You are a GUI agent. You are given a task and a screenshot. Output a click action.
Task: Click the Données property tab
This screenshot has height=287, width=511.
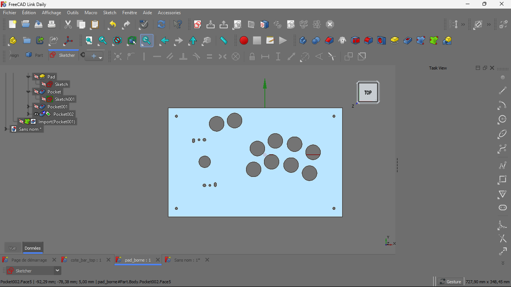pos(33,248)
